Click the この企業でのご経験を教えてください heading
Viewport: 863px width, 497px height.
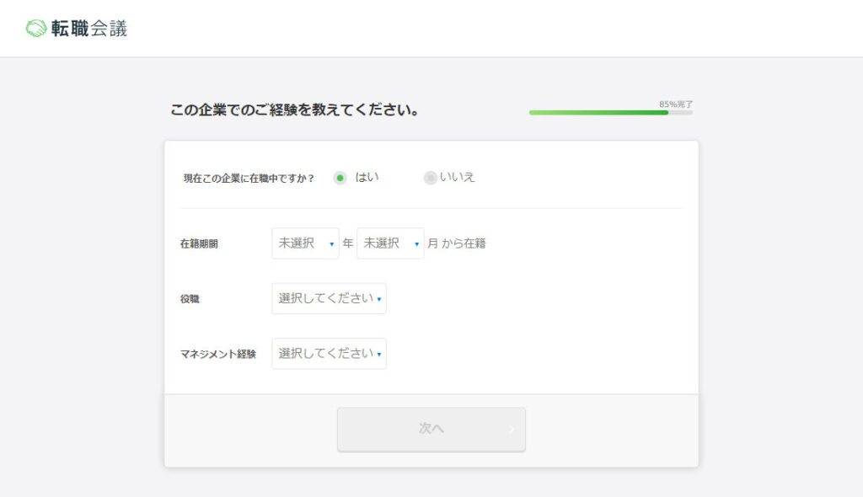[295, 110]
